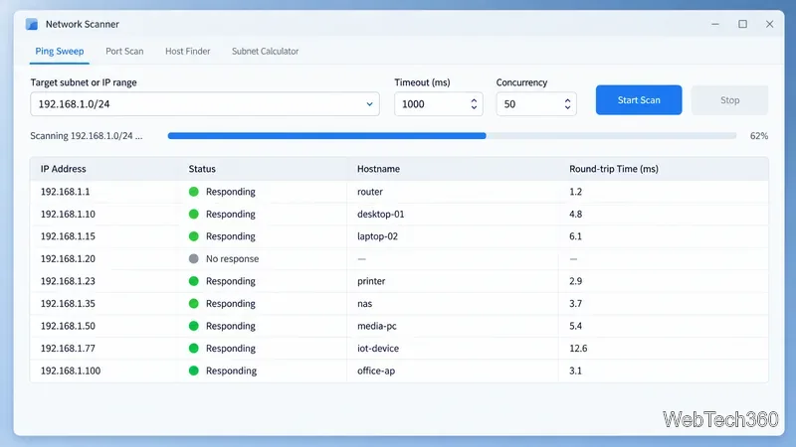Click the Network Scanner app icon
The height and width of the screenshot is (447, 796).
point(32,24)
